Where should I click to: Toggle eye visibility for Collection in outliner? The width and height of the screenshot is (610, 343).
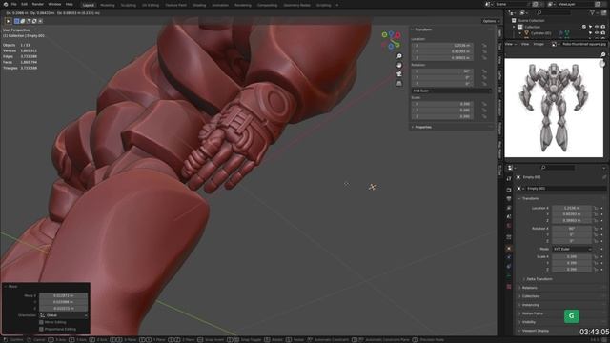pos(597,27)
